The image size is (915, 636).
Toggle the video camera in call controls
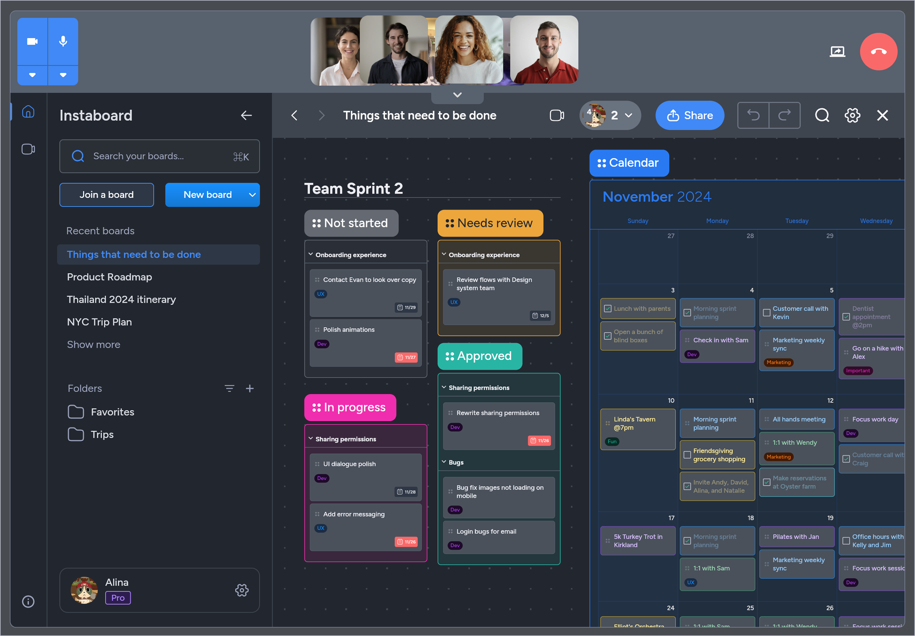click(32, 41)
